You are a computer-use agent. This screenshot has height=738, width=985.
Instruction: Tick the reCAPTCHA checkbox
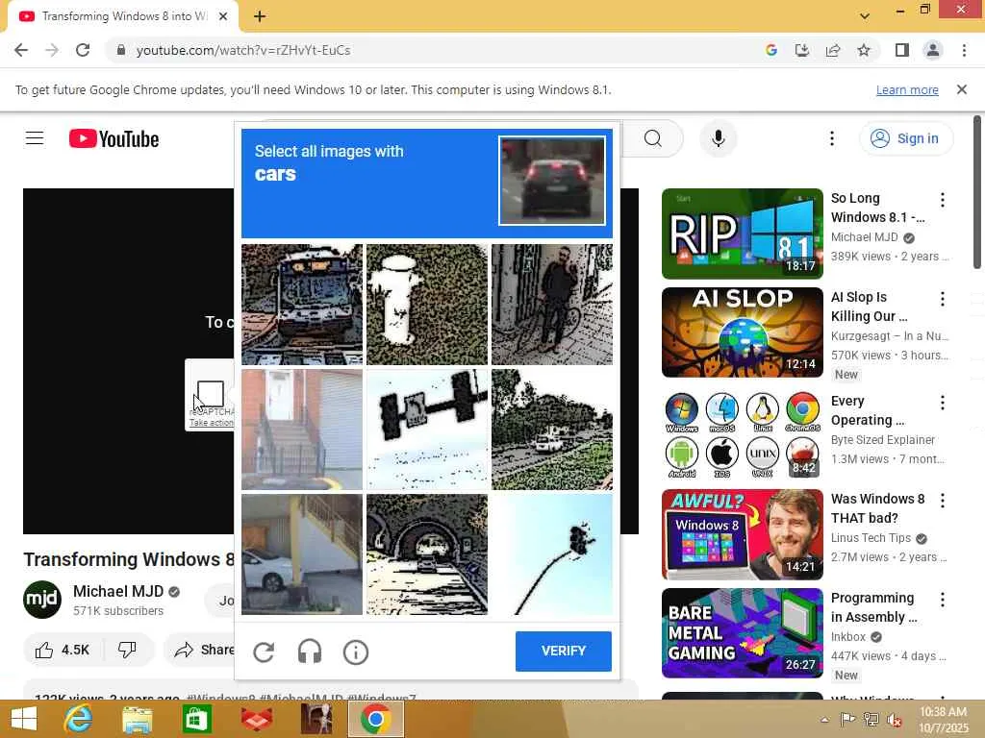click(211, 394)
